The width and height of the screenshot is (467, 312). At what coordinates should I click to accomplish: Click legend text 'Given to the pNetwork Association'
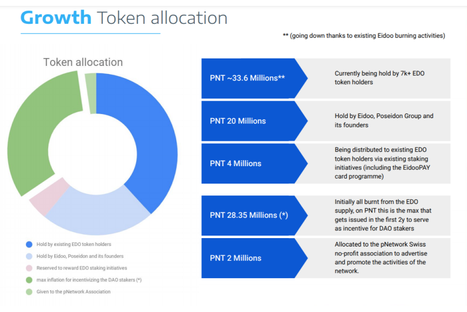[x=74, y=292]
